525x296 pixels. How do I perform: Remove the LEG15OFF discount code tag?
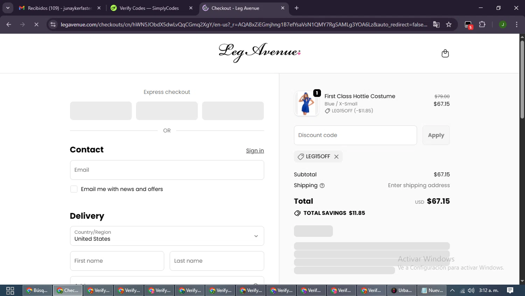tap(336, 157)
